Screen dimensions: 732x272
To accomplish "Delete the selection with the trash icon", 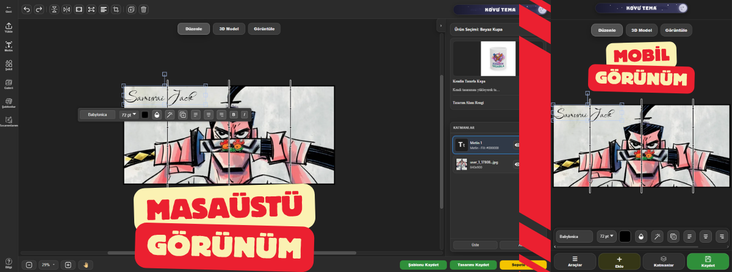I will pos(143,9).
